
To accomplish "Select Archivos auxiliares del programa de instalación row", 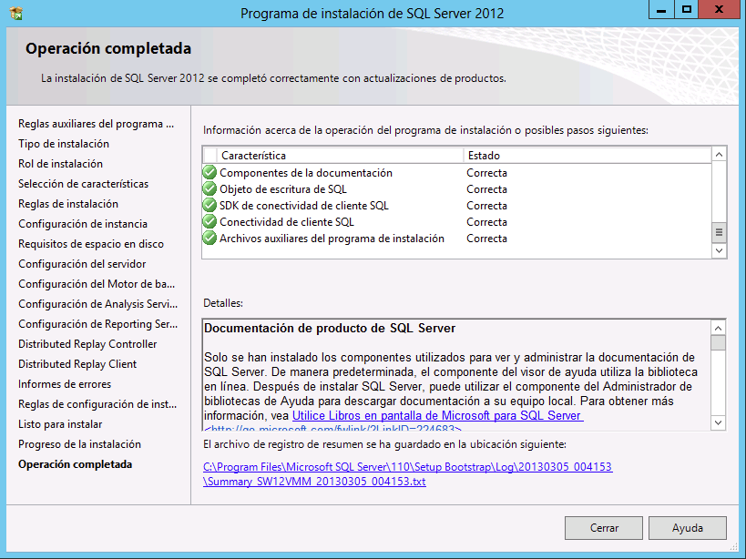I will [x=456, y=239].
